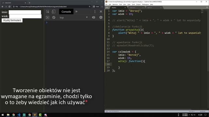Image resolution: width=209 pixels, height=117 pixels.
Task: Select the first active Sublime Text tab
Action: click(118, 7)
